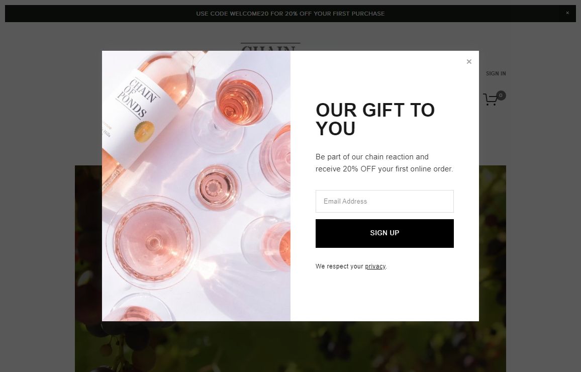Click the small rosé glass in the photo's center
This screenshot has width=581, height=372.
point(216,187)
